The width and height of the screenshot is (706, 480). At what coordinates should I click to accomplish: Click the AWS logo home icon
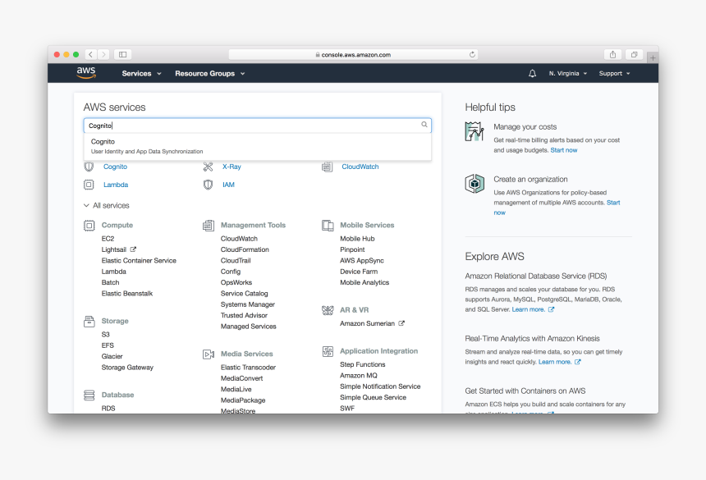point(86,72)
